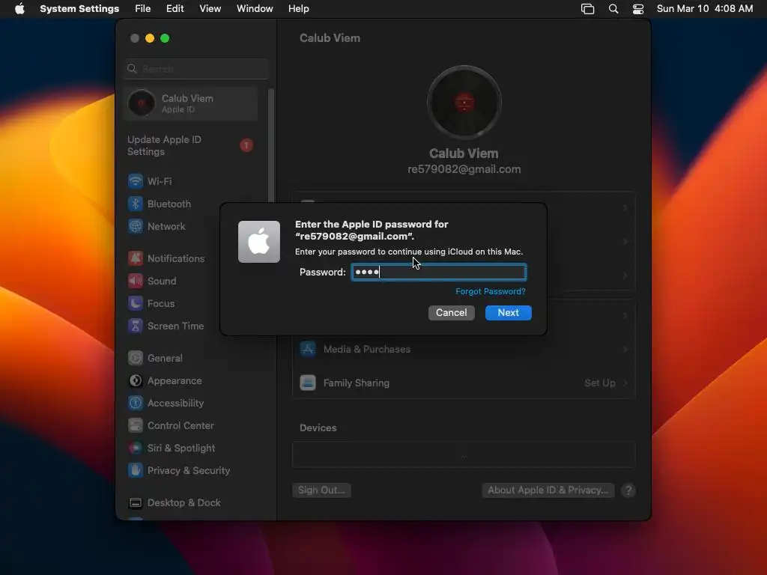Open the General gear icon
Viewport: 767px width, 575px height.
(x=136, y=358)
